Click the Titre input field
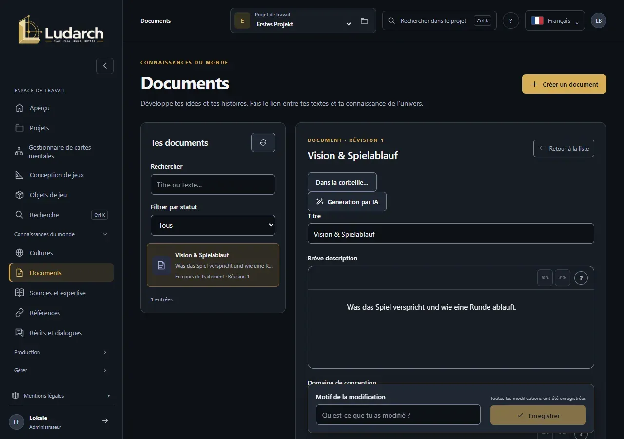 [x=451, y=234]
